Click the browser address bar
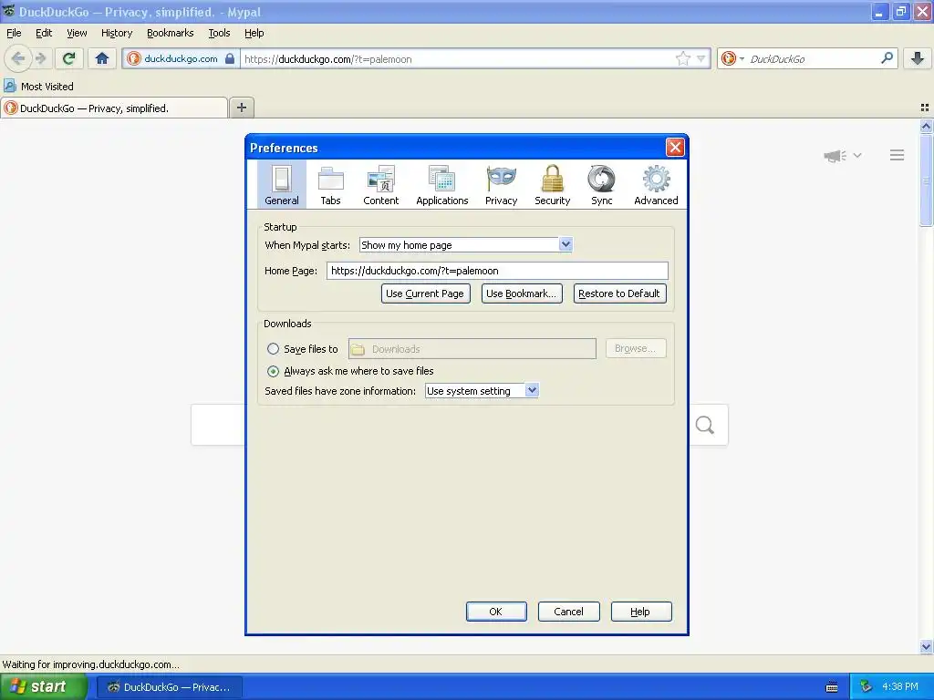934x700 pixels. coord(458,58)
